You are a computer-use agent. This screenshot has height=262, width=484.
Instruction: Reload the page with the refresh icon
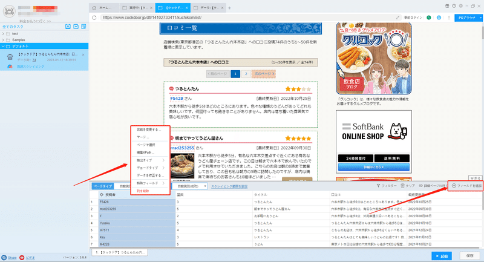[94, 18]
